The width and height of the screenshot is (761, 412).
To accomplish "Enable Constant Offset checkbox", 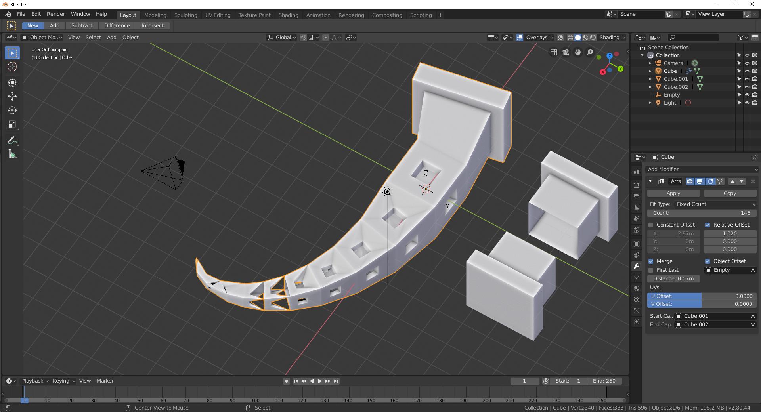I will point(651,225).
